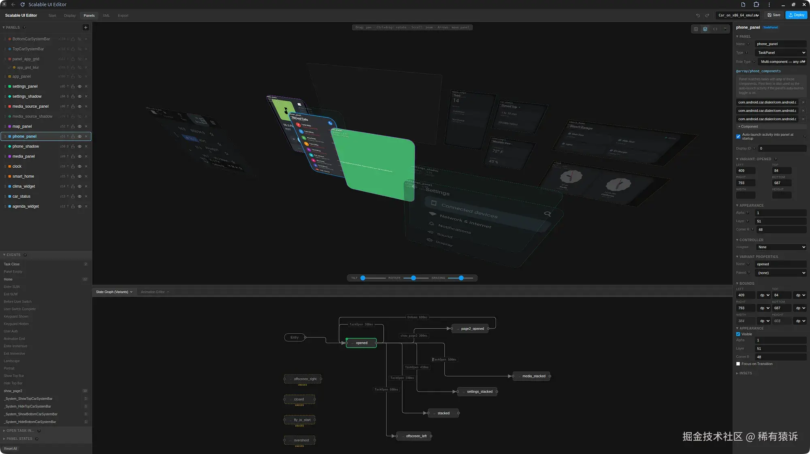This screenshot has width=810, height=454.
Task: Switch to the Start tab
Action: (52, 16)
